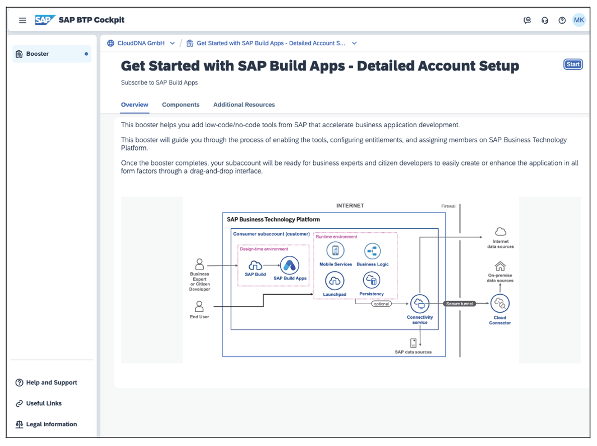Open the help question mark icon

tap(562, 20)
